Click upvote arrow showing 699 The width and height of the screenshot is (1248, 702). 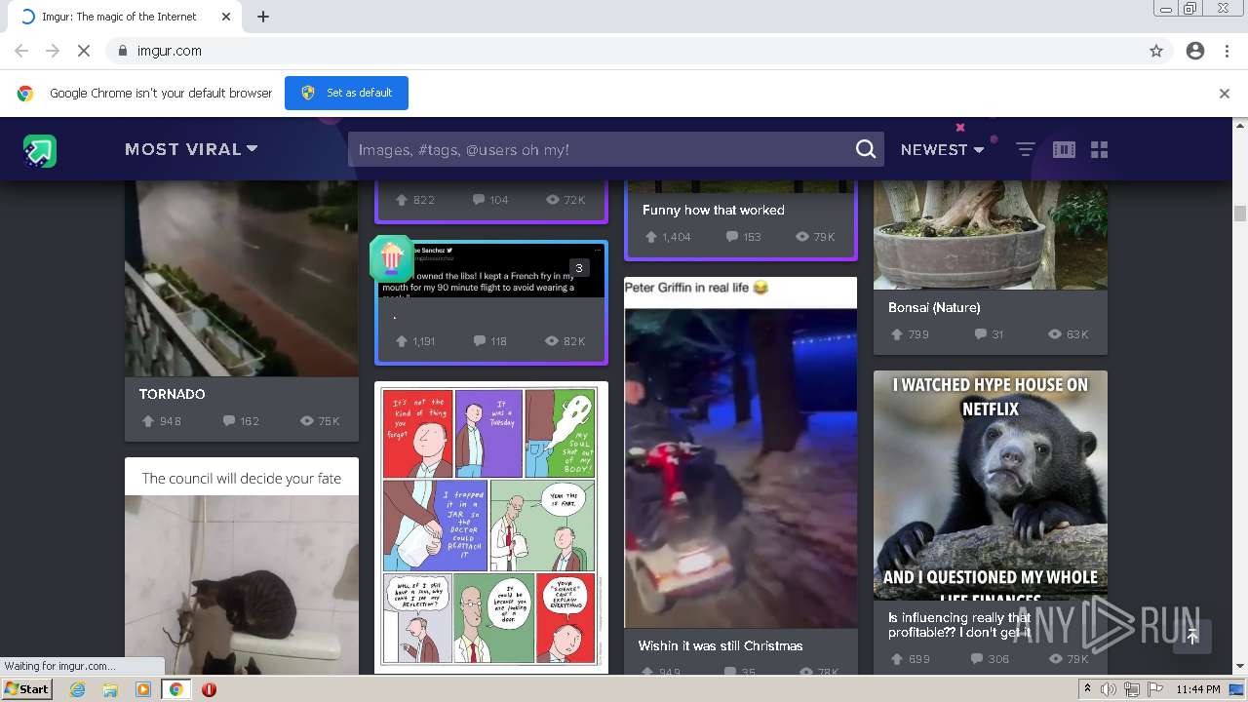pyautogui.click(x=897, y=659)
